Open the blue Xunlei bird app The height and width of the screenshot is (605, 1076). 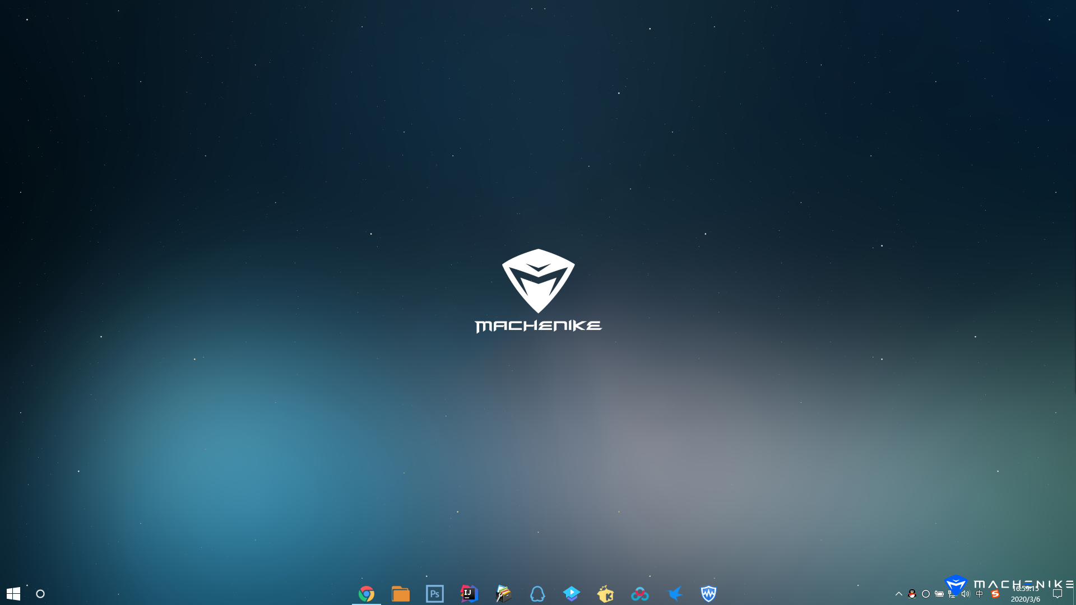675,594
